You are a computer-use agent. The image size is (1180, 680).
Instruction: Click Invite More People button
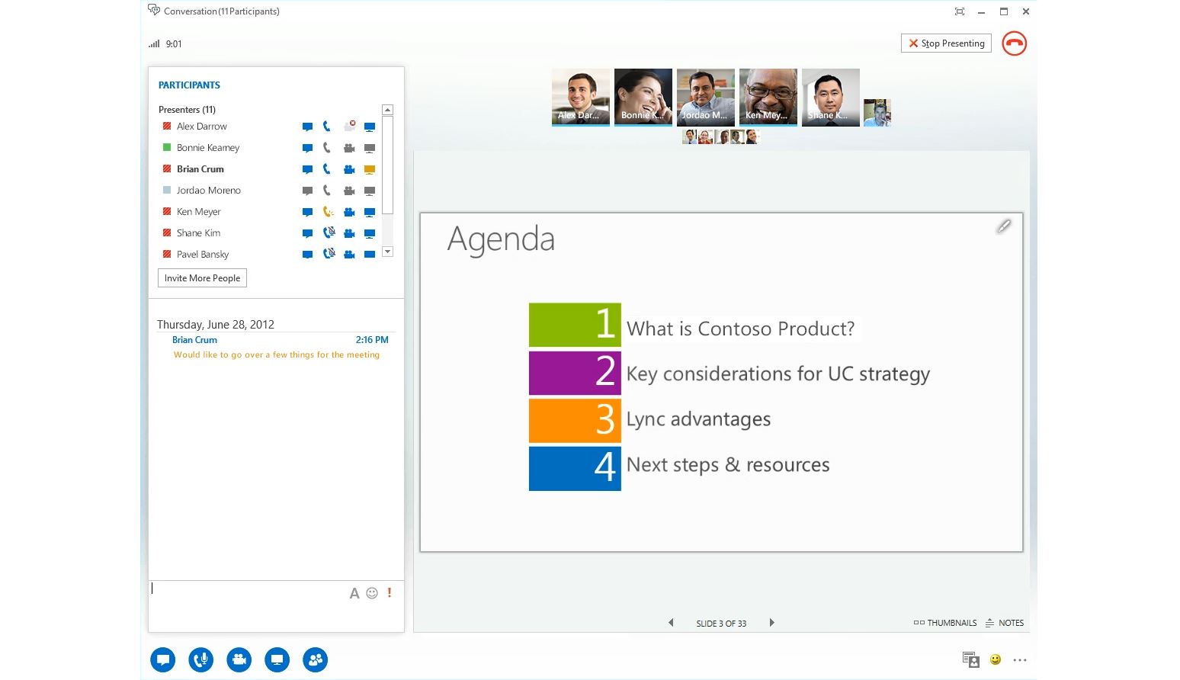202,278
